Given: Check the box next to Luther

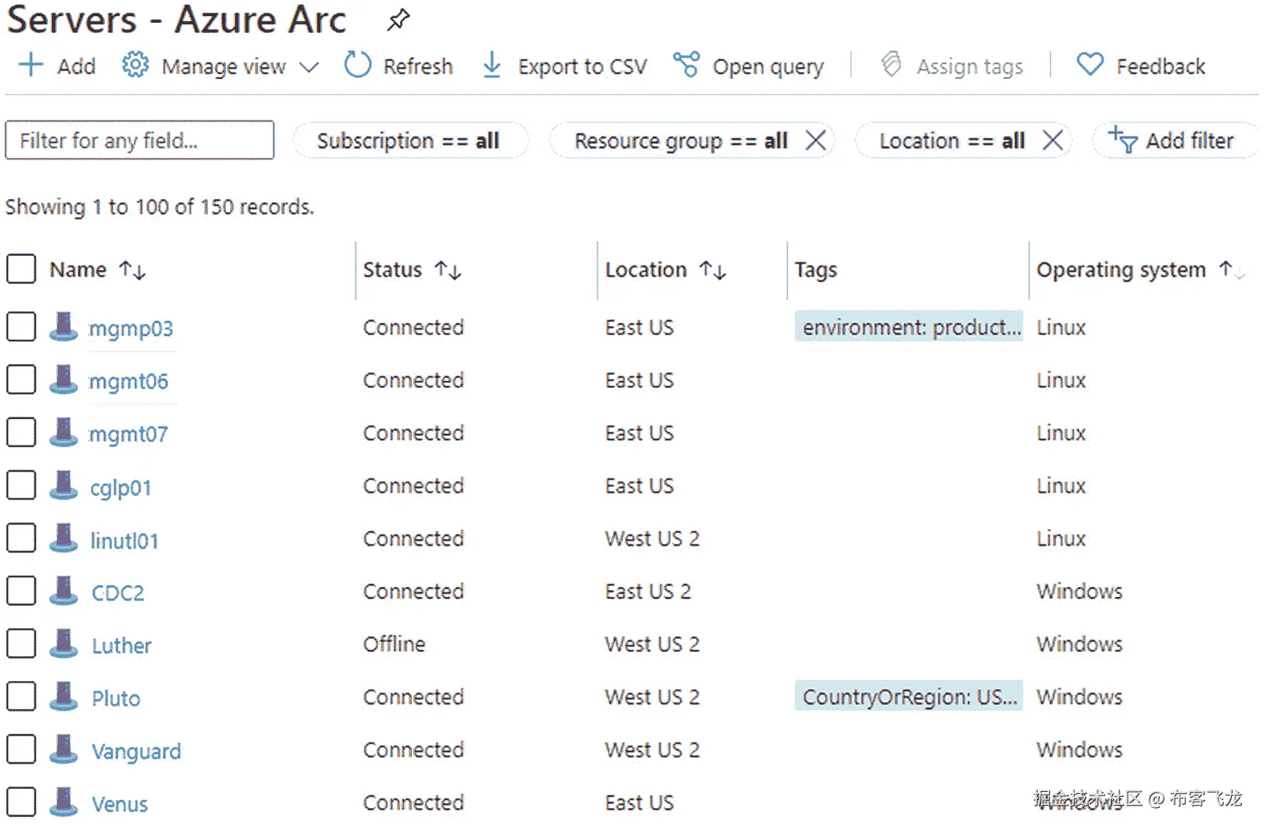Looking at the screenshot, I should point(21,644).
